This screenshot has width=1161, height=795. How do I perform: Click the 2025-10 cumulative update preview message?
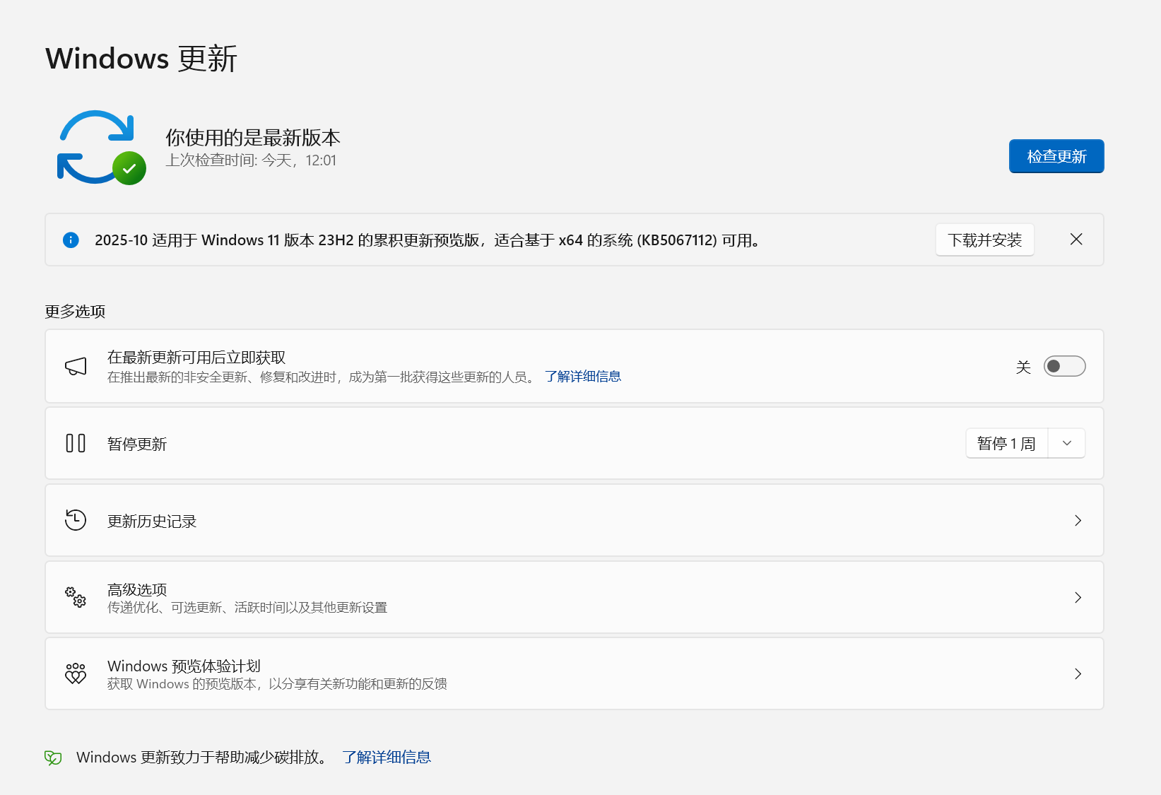tap(428, 240)
